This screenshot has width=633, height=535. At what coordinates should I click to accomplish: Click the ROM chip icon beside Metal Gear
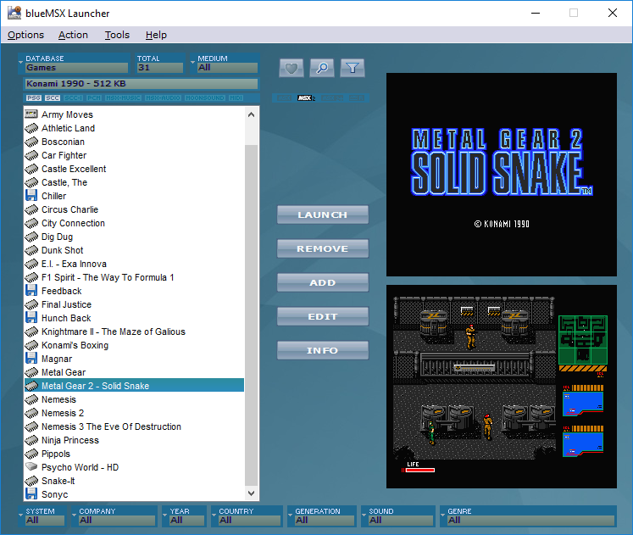(31, 372)
